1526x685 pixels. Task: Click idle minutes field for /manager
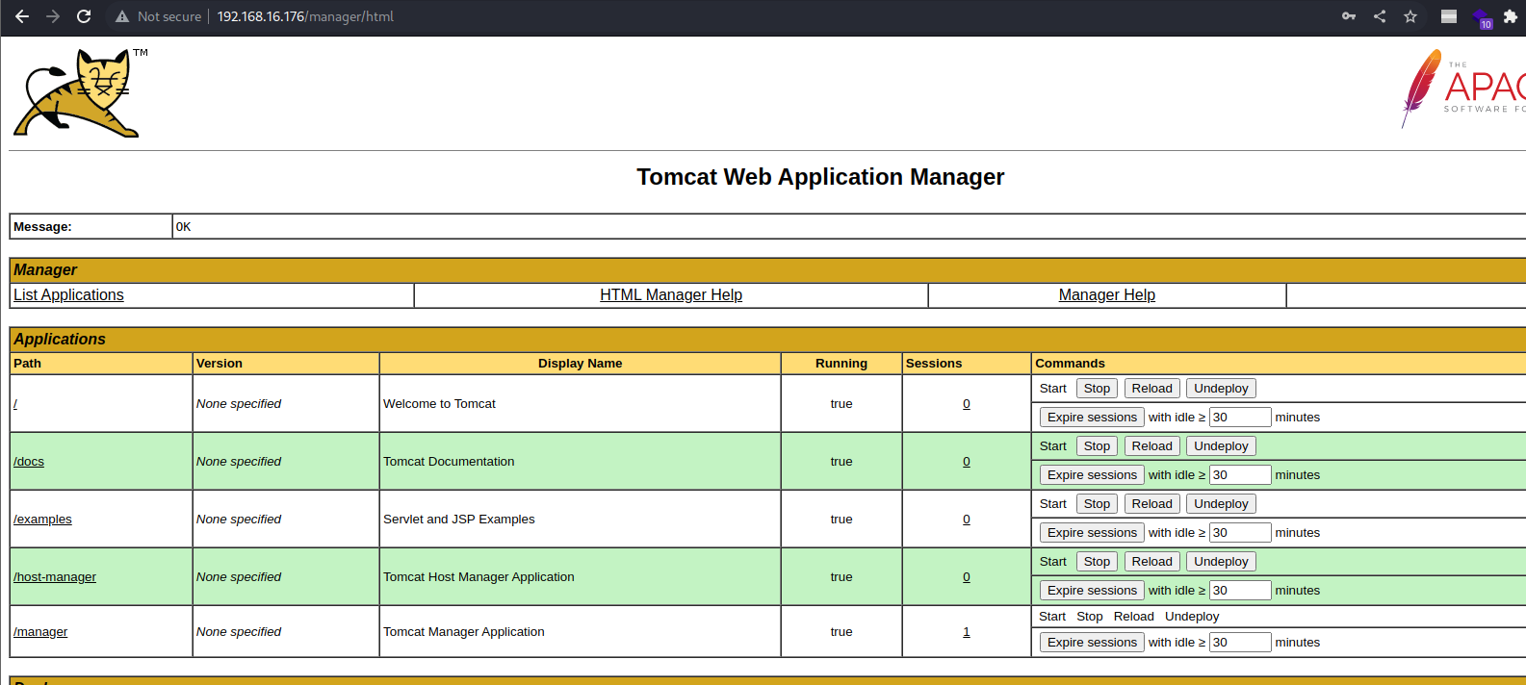(x=1240, y=643)
